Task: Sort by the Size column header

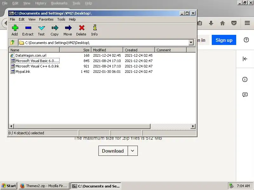Action: point(76,50)
